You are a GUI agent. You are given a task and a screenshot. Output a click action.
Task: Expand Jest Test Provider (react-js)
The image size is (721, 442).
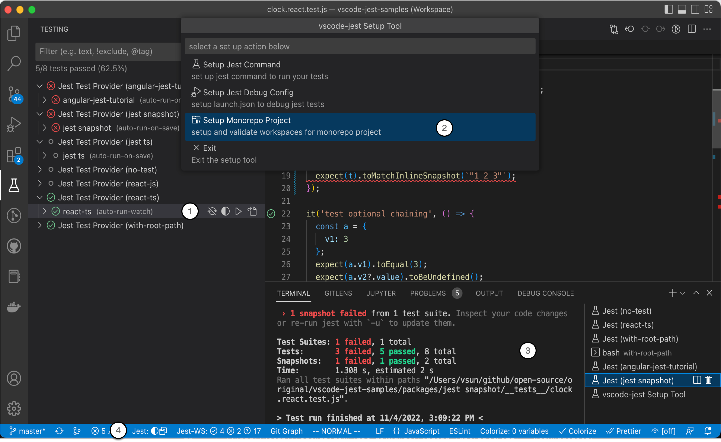pos(40,184)
